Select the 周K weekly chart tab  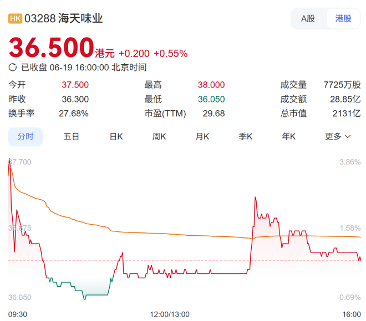click(160, 136)
